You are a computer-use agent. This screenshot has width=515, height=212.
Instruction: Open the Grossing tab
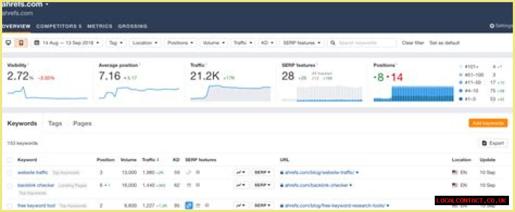click(132, 26)
